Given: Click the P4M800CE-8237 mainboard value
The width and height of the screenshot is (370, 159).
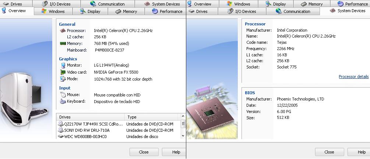Looking at the screenshot, I should pyautogui.click(x=109, y=50).
